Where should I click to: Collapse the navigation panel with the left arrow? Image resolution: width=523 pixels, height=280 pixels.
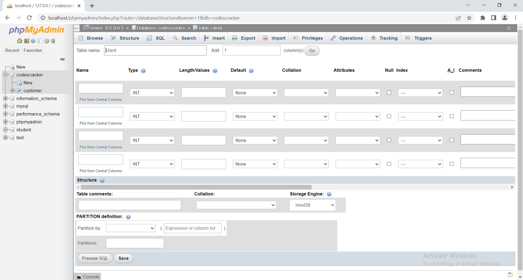(x=76, y=28)
